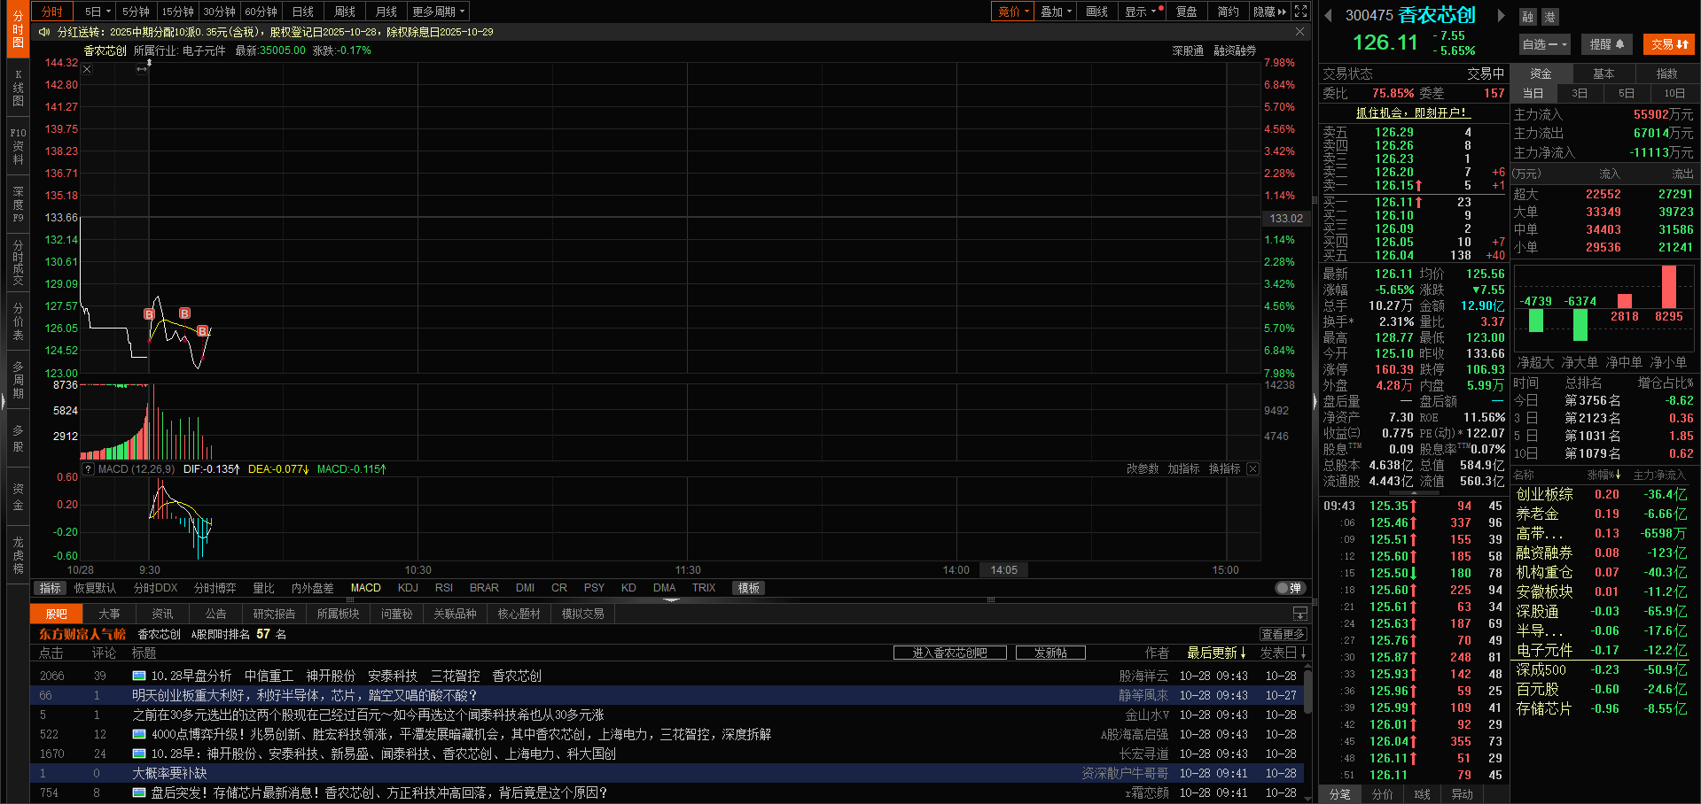Viewport: 1701px width, 804px height.
Task: Open the 抓住机会,即刻开户 link
Action: pyautogui.click(x=1413, y=112)
